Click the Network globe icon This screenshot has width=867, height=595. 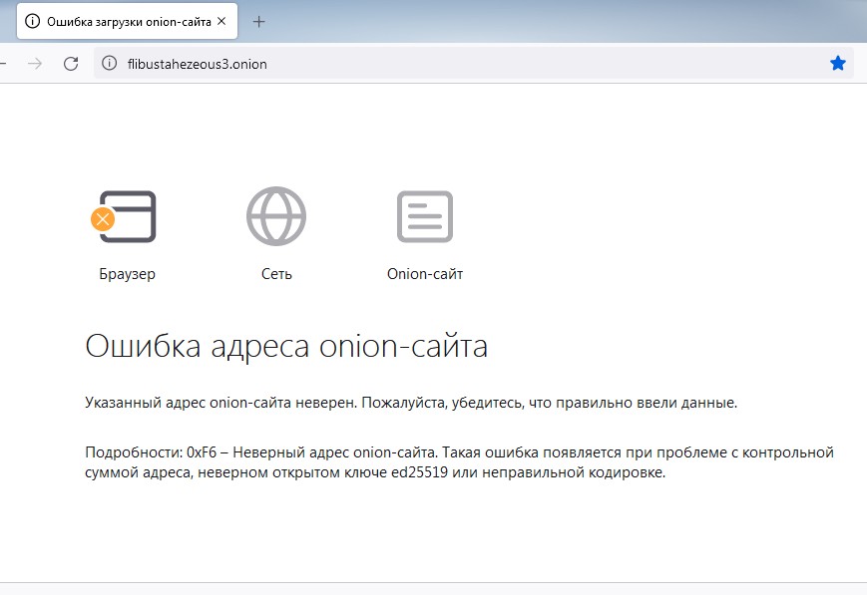click(x=276, y=216)
